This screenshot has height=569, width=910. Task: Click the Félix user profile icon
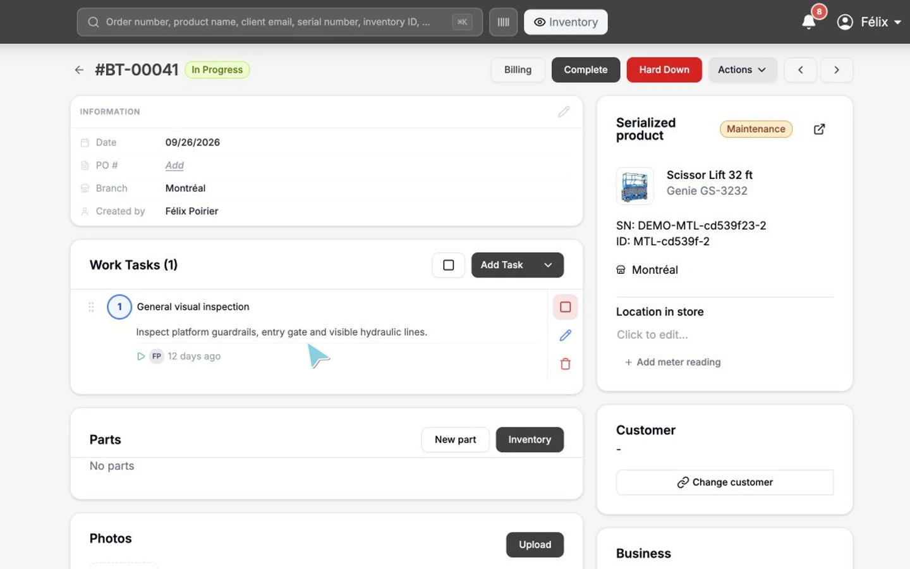(845, 22)
